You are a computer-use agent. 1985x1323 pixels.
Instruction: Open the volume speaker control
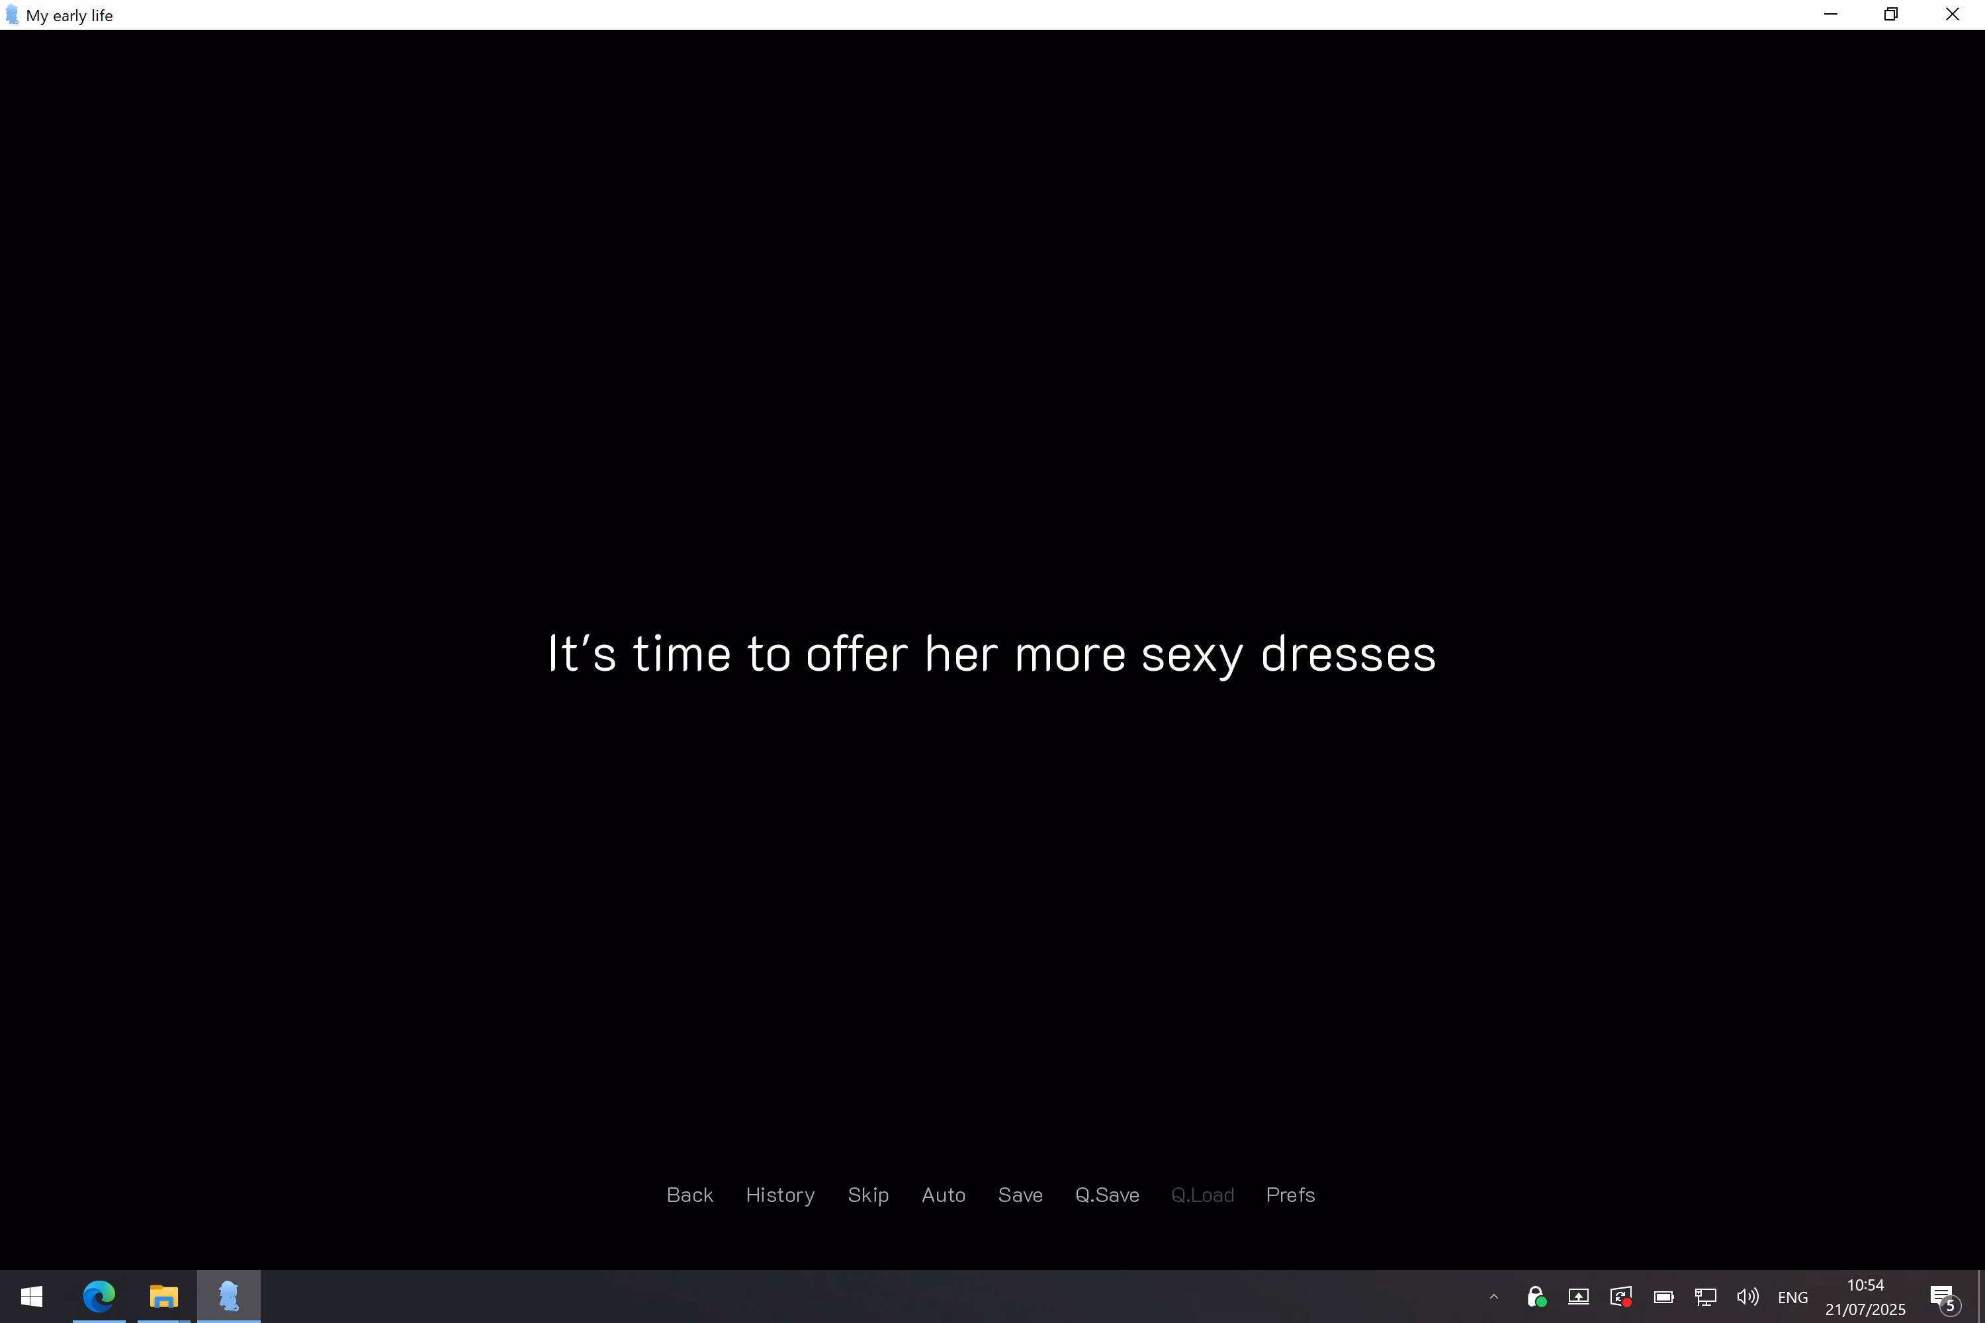1747,1297
